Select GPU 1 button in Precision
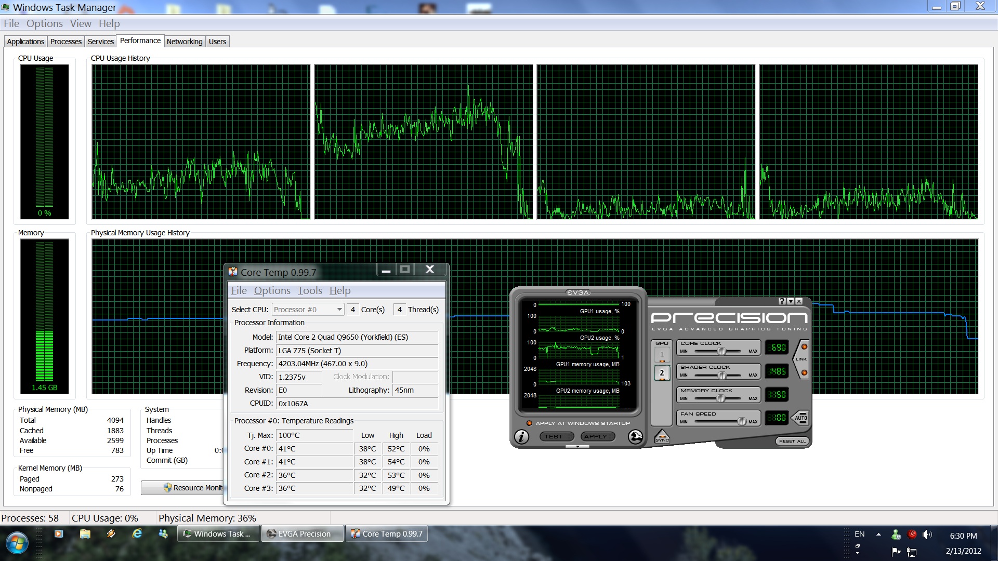998x561 pixels. coord(662,355)
